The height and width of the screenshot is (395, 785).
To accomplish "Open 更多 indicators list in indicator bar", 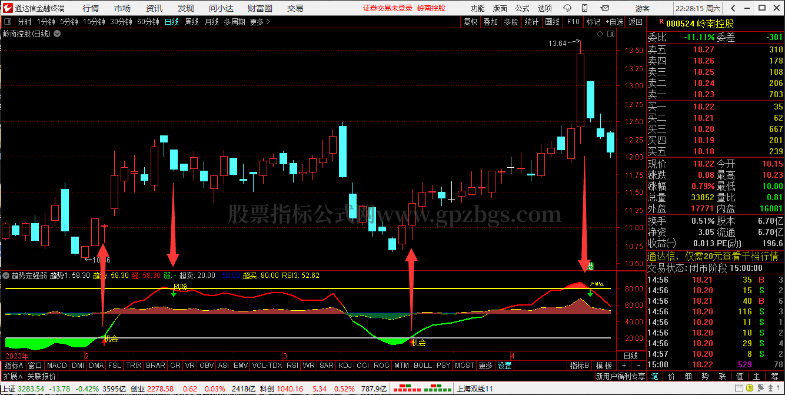I will 485,366.
